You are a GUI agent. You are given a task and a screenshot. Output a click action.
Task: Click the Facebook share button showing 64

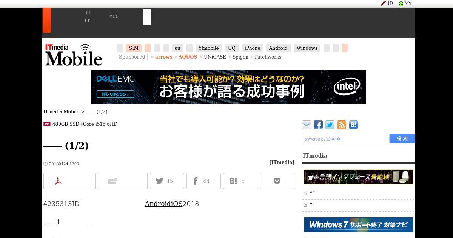coord(203,181)
